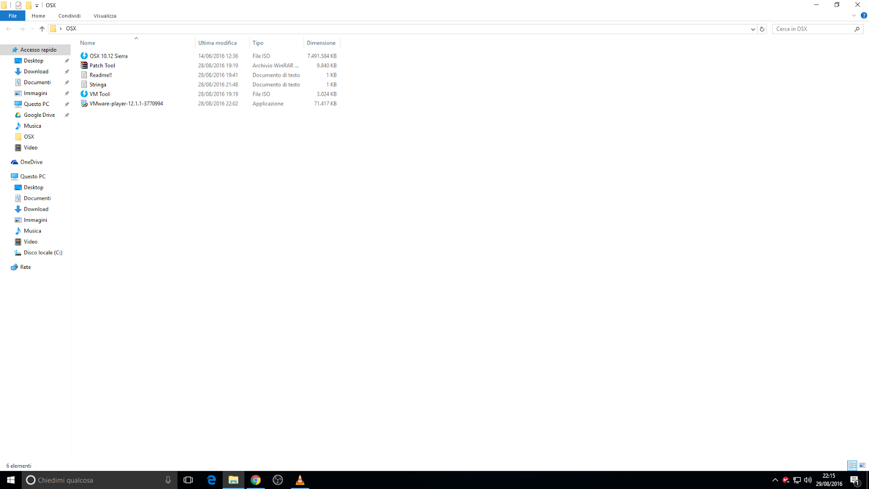The height and width of the screenshot is (489, 869).
Task: Open VLC media player from the taskbar
Action: click(x=300, y=480)
